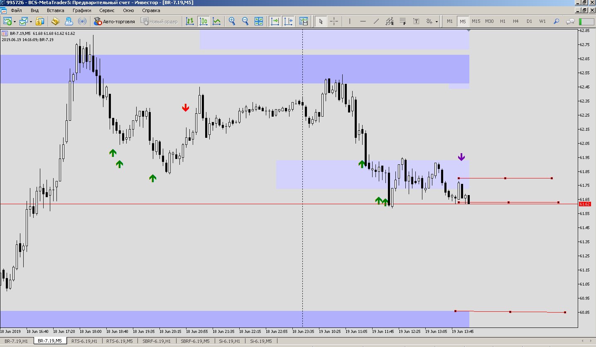This screenshot has width=596, height=347.
Task: Toggle chart auto-scroll to latest bar
Action: (275, 21)
